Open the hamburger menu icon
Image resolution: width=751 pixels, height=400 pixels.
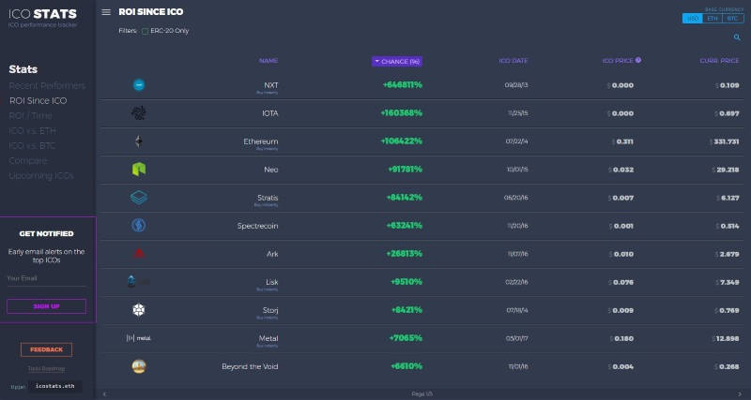(x=106, y=12)
